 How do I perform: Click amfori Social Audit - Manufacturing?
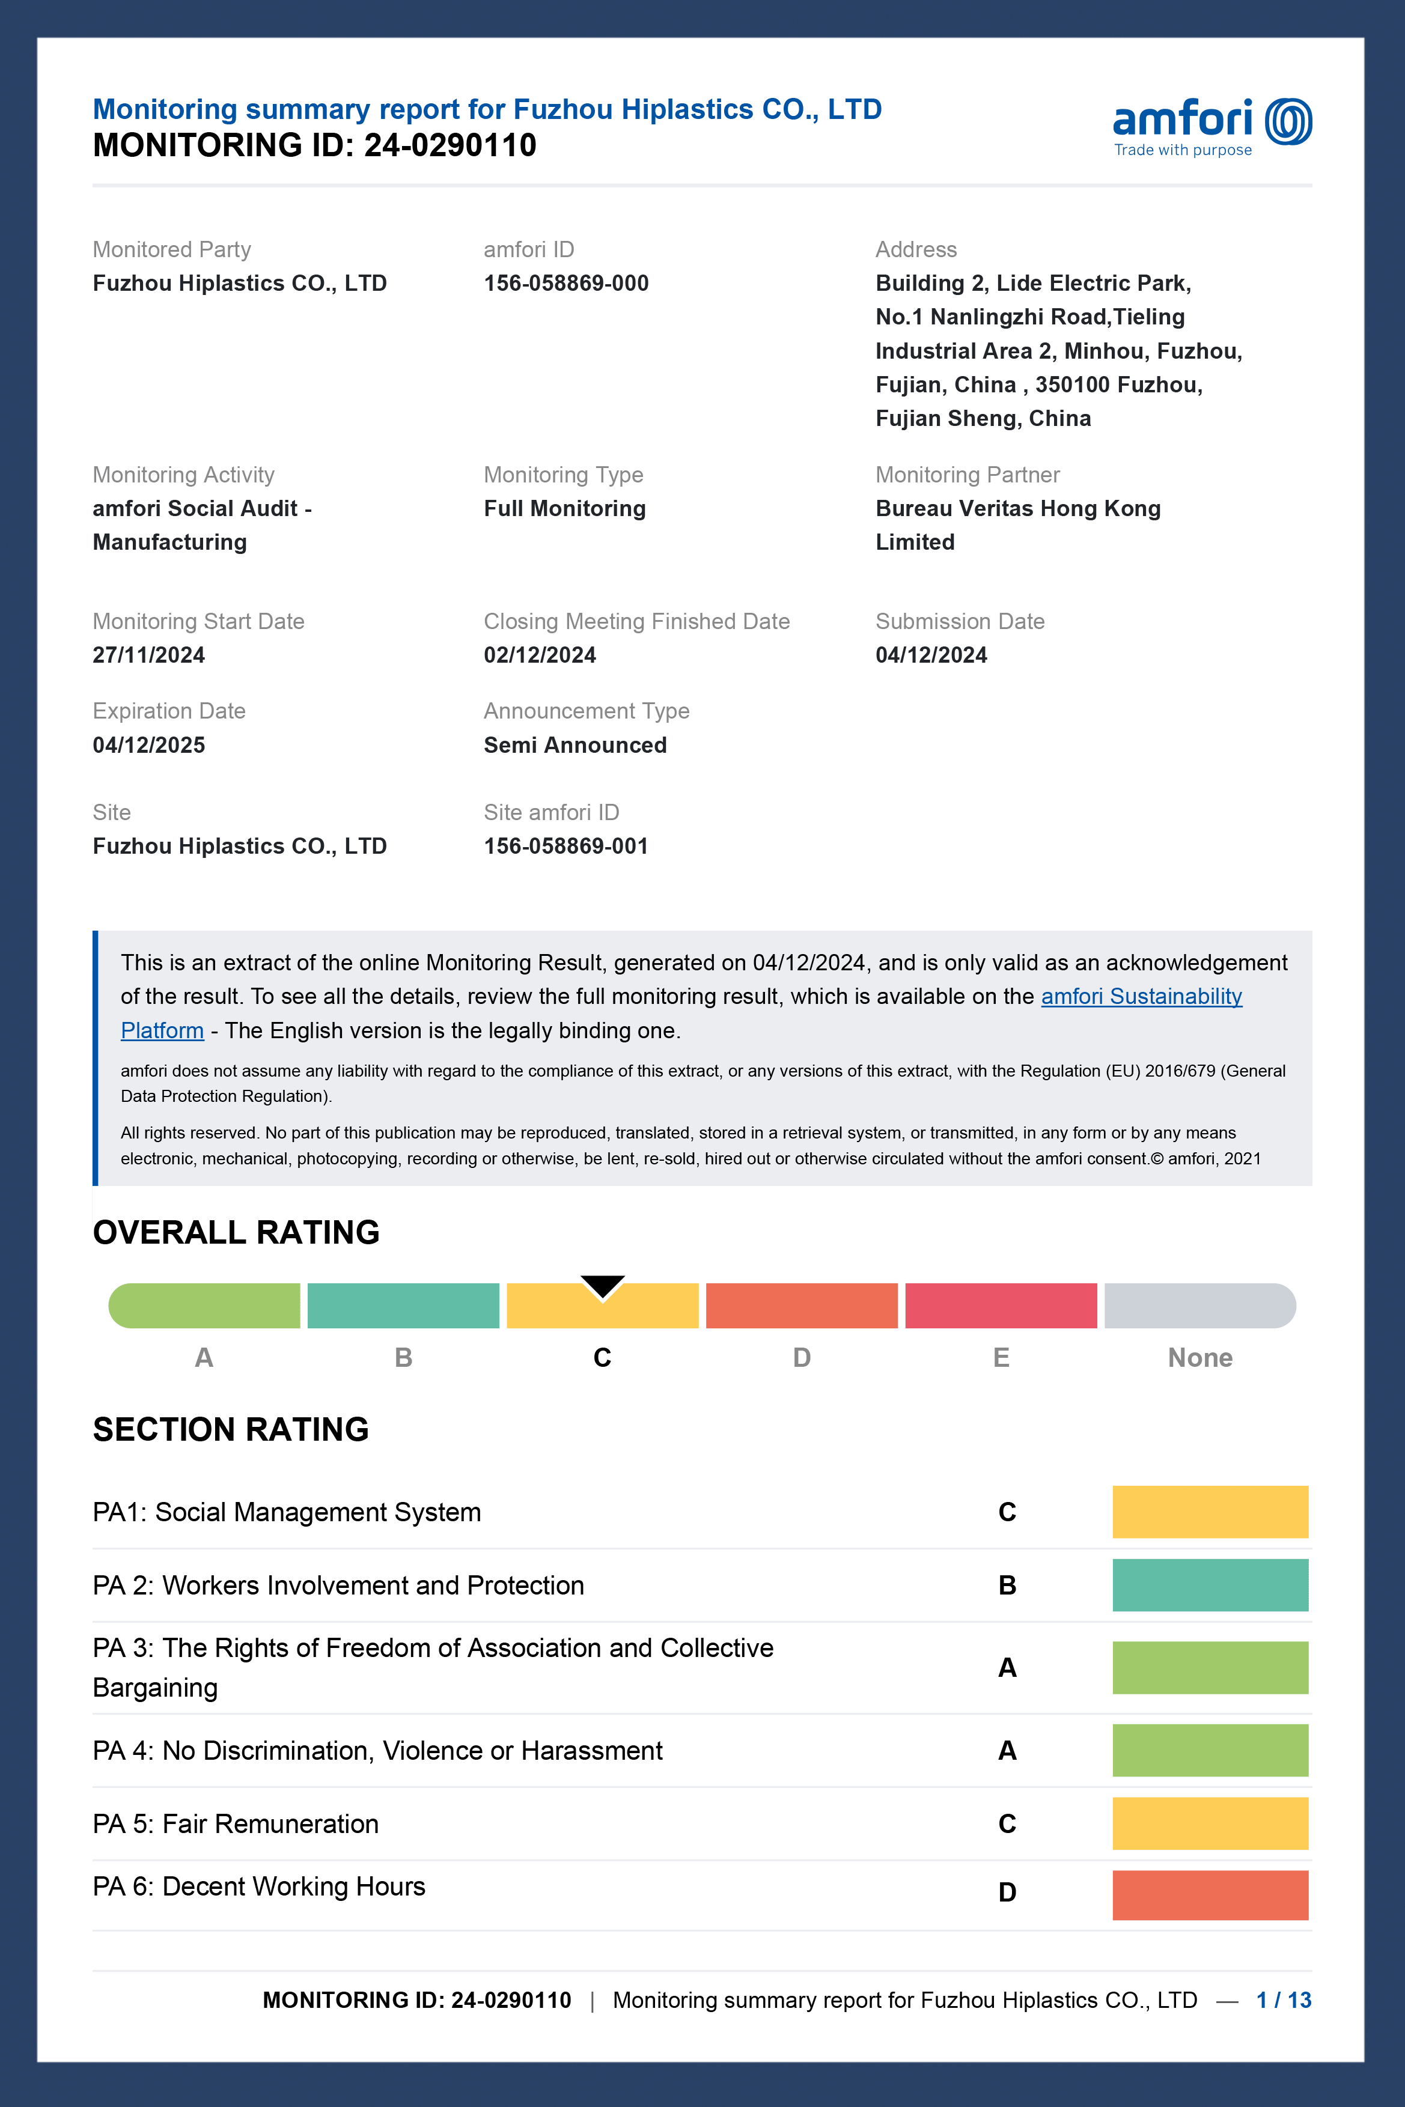pos(203,525)
